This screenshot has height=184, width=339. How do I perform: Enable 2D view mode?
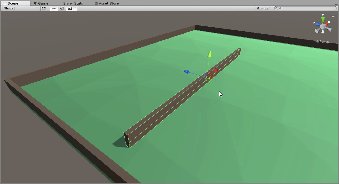click(43, 8)
